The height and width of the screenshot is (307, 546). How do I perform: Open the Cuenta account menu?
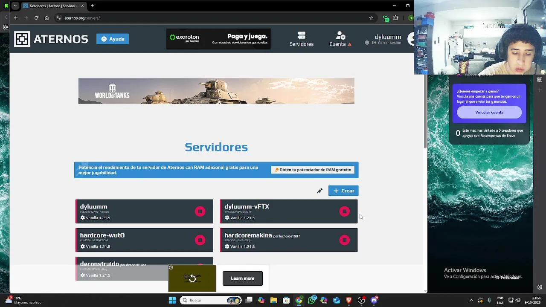(340, 39)
